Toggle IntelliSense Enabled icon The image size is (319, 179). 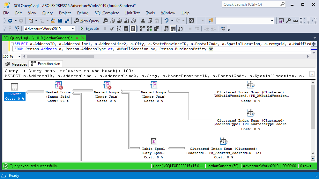[x=133, y=29]
